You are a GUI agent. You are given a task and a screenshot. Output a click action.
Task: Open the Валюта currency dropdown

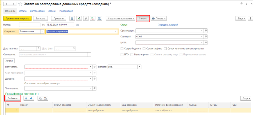click(x=139, y=67)
